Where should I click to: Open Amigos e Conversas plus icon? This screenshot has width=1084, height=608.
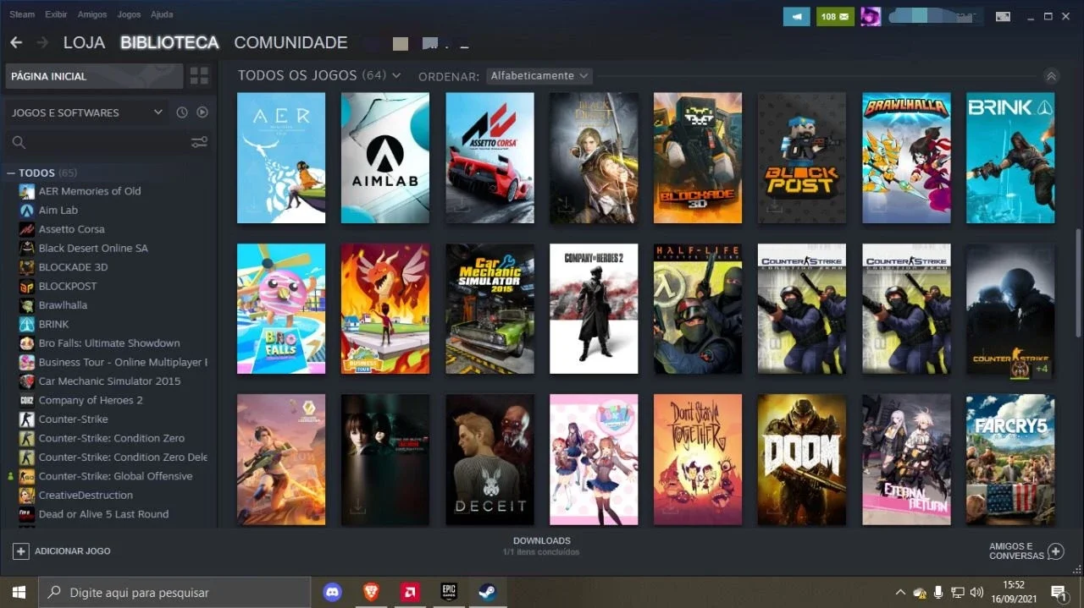click(x=1055, y=551)
